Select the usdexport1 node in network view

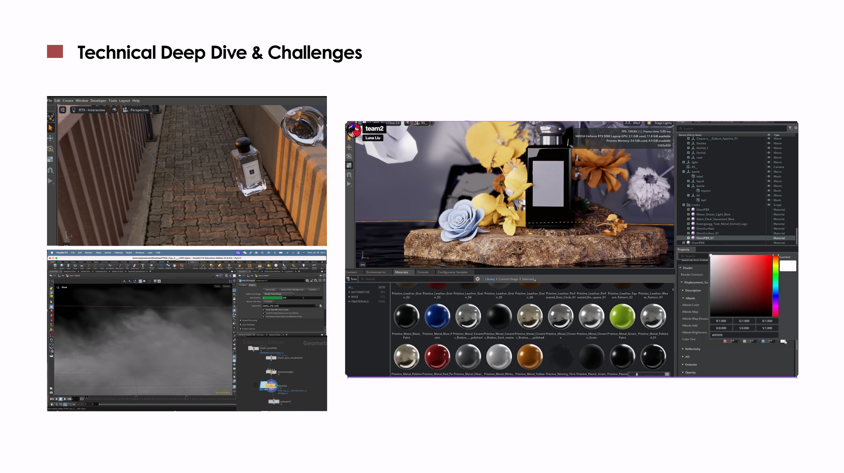point(273,401)
